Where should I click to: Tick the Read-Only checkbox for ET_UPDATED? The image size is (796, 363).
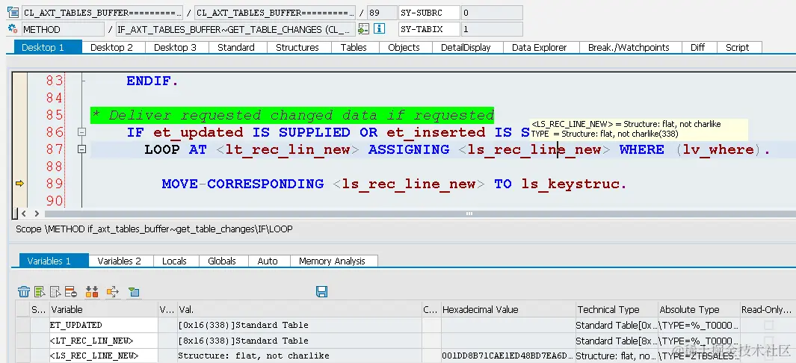coord(768,325)
